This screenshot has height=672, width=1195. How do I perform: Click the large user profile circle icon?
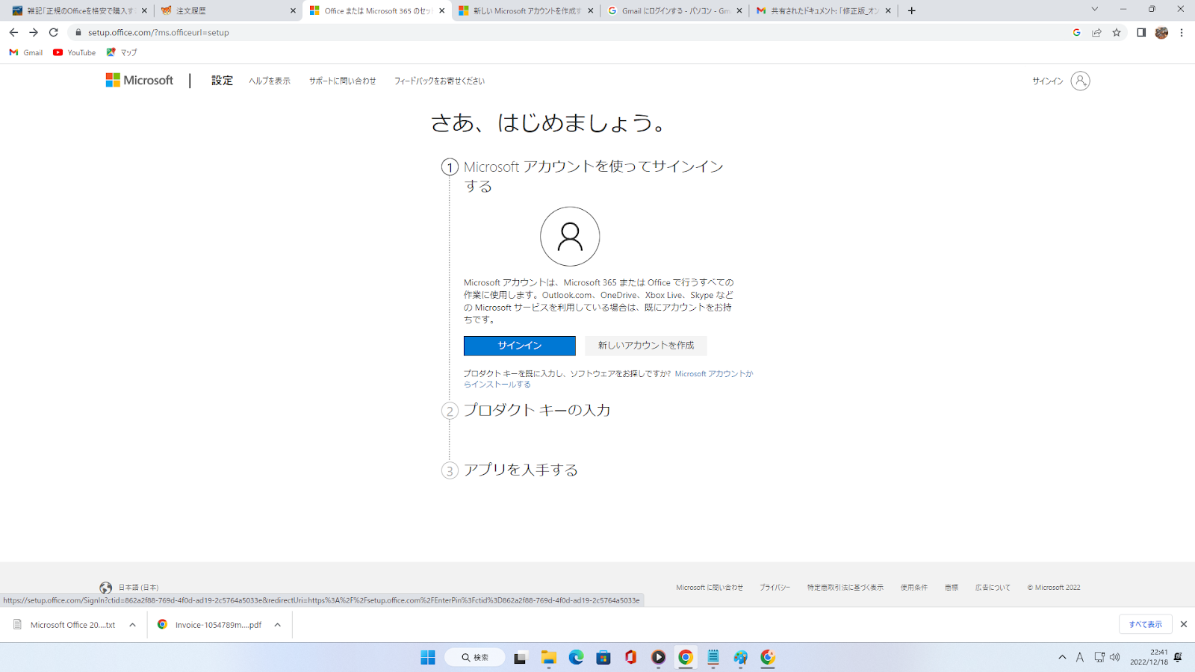(570, 237)
